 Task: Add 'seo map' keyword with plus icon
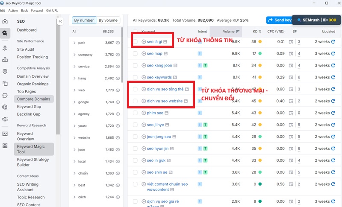coord(144,53)
